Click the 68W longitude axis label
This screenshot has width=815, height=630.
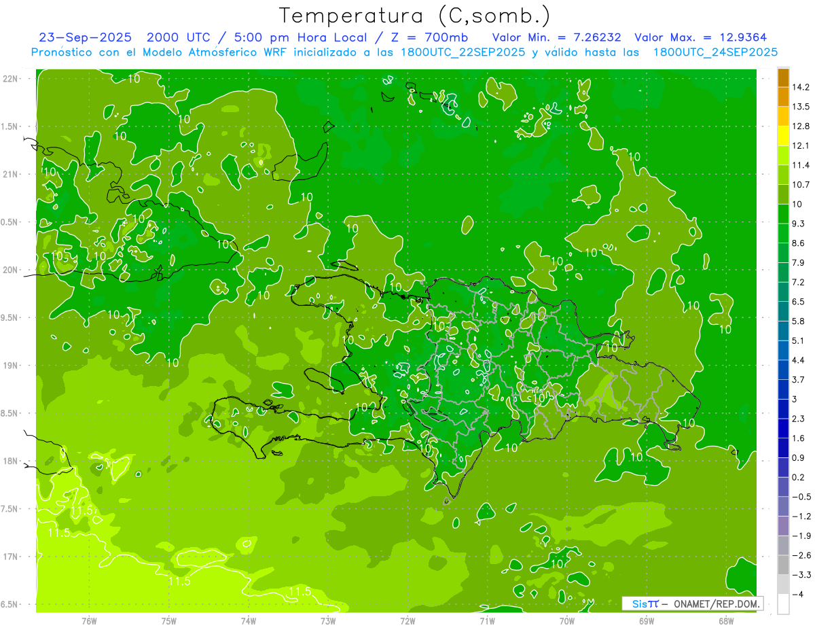click(725, 620)
